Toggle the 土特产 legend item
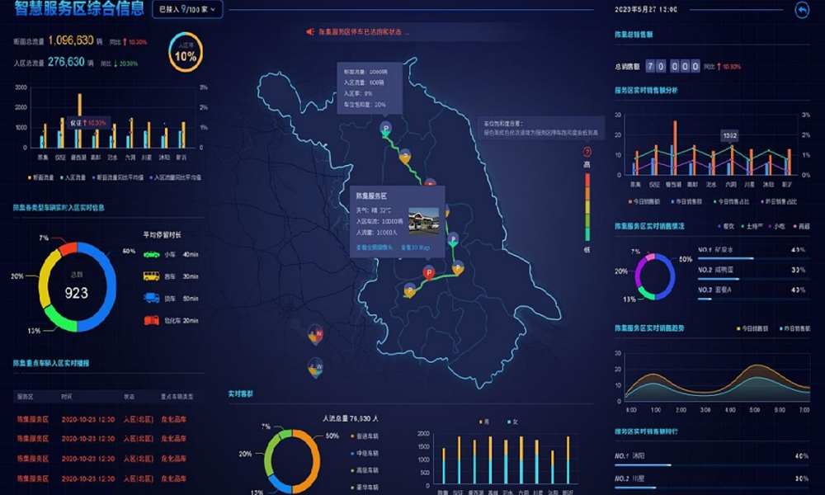 coord(752,227)
